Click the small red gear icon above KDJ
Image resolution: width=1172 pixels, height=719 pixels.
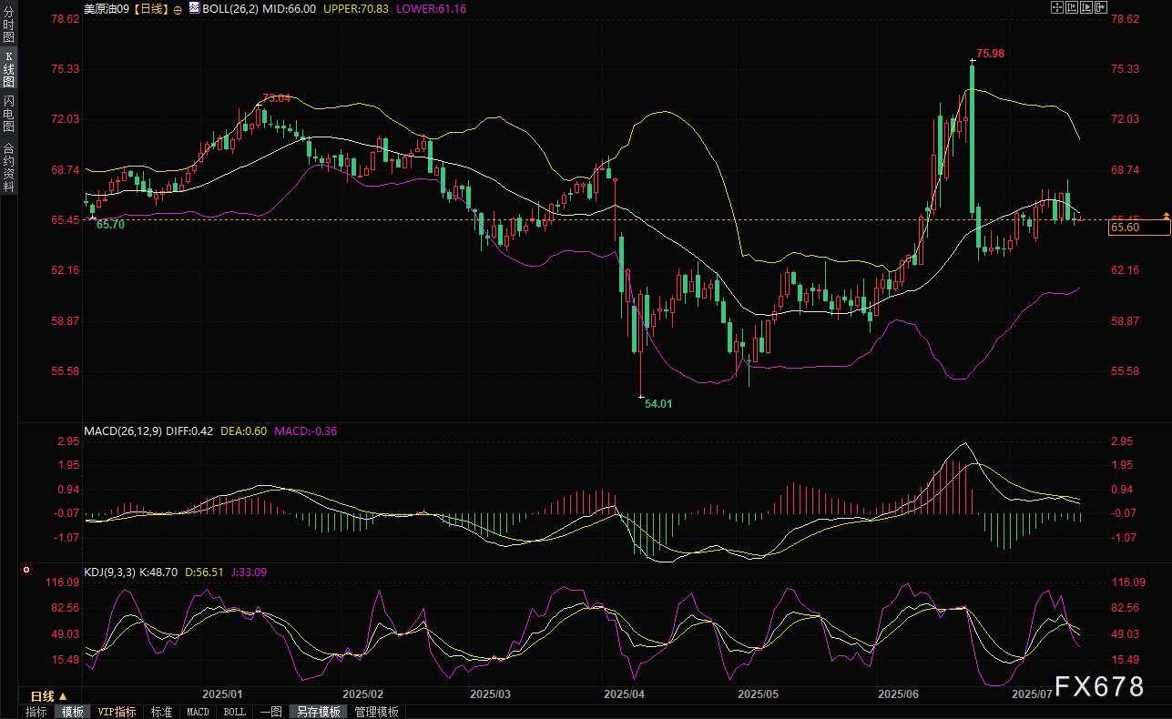click(26, 571)
